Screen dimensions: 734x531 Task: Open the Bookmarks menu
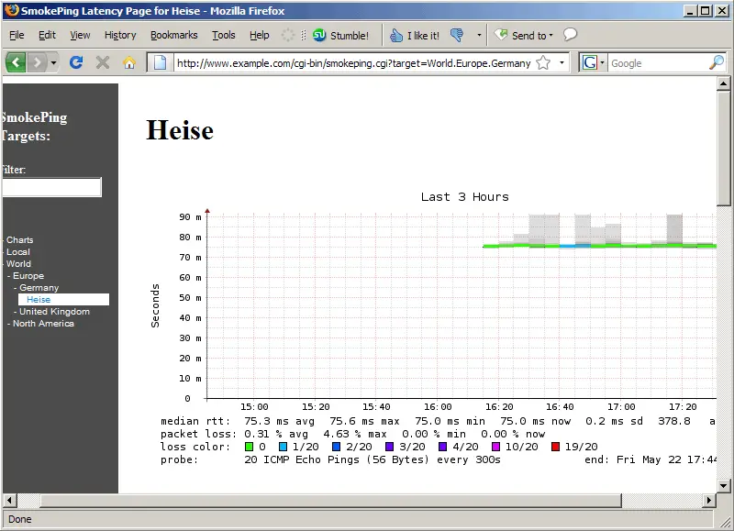coord(173,35)
